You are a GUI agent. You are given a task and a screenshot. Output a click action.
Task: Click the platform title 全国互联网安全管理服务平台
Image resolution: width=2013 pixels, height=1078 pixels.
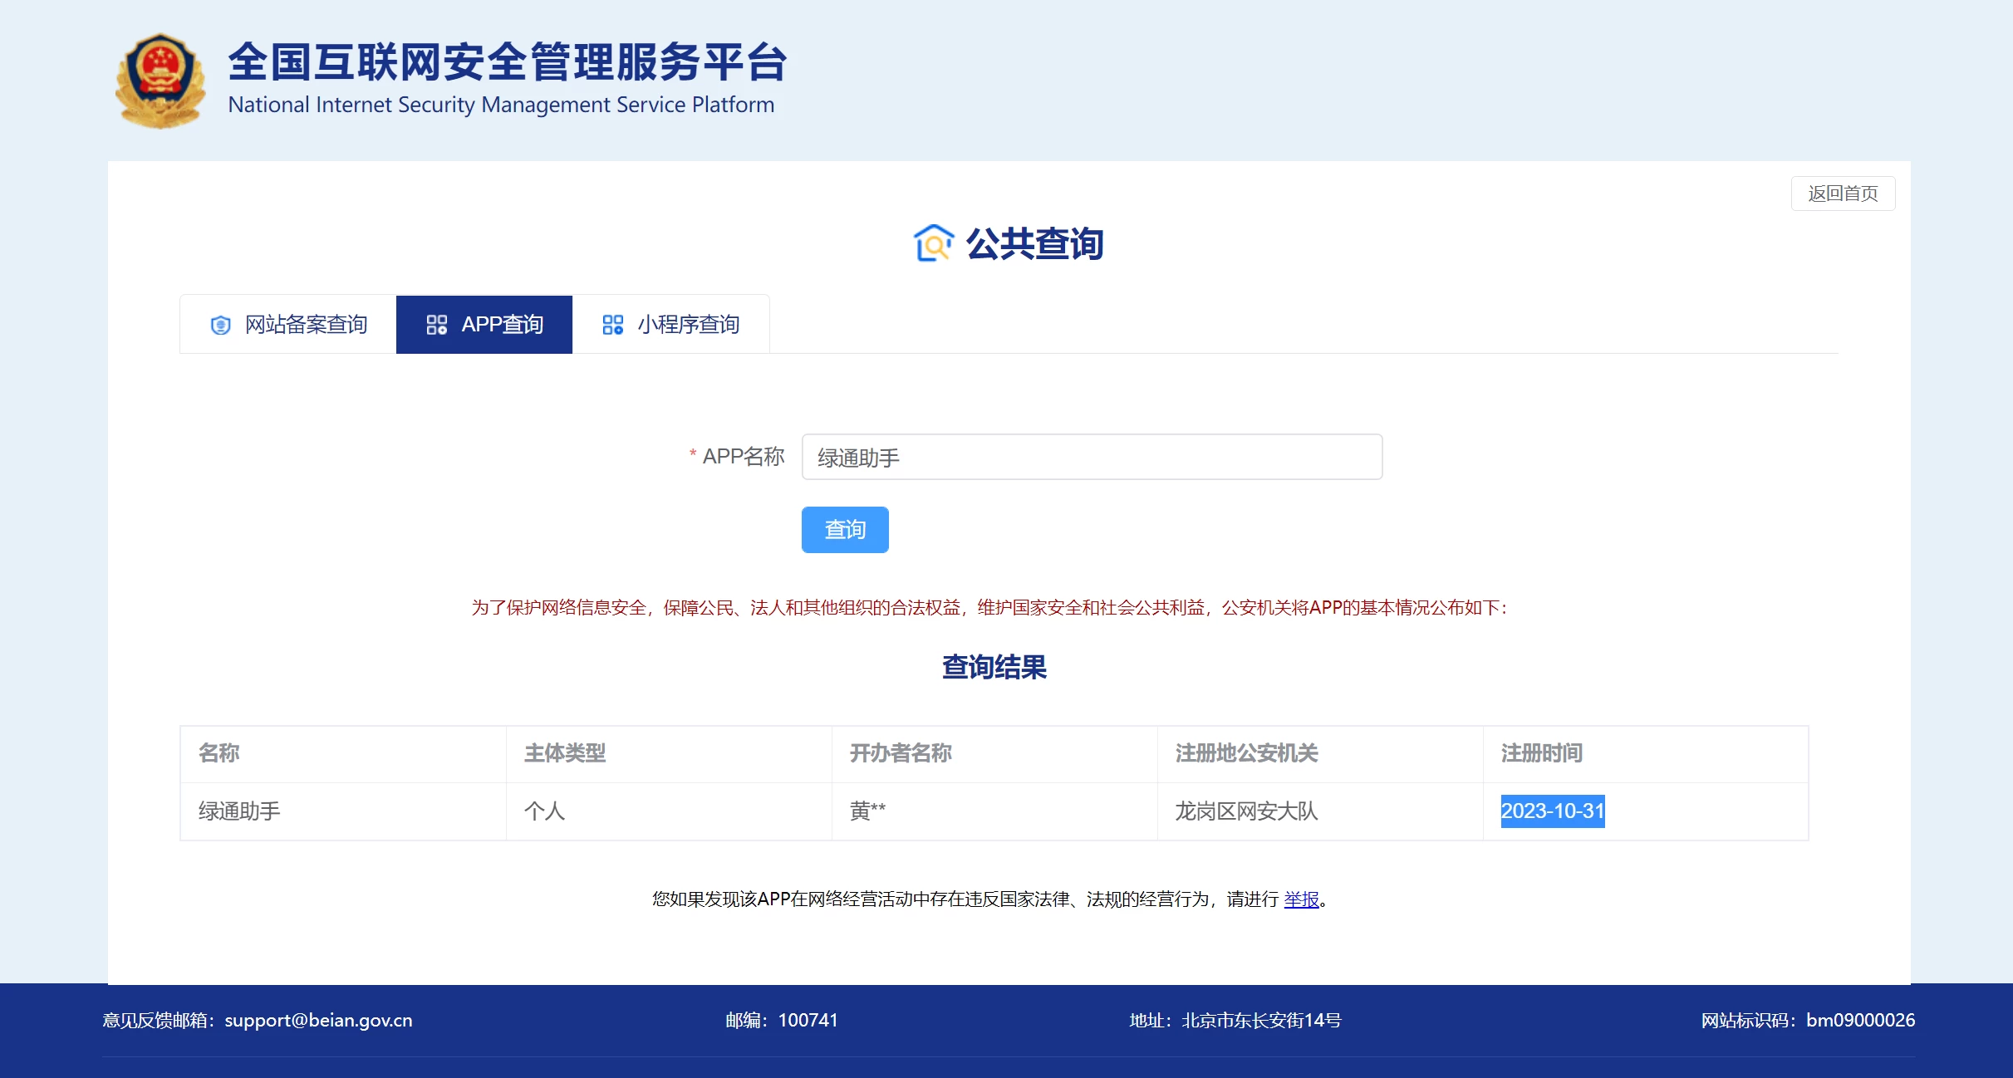508,62
